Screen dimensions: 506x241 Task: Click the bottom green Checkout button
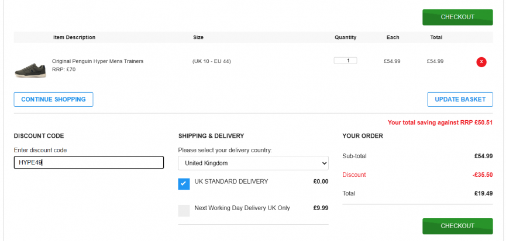pos(457,226)
